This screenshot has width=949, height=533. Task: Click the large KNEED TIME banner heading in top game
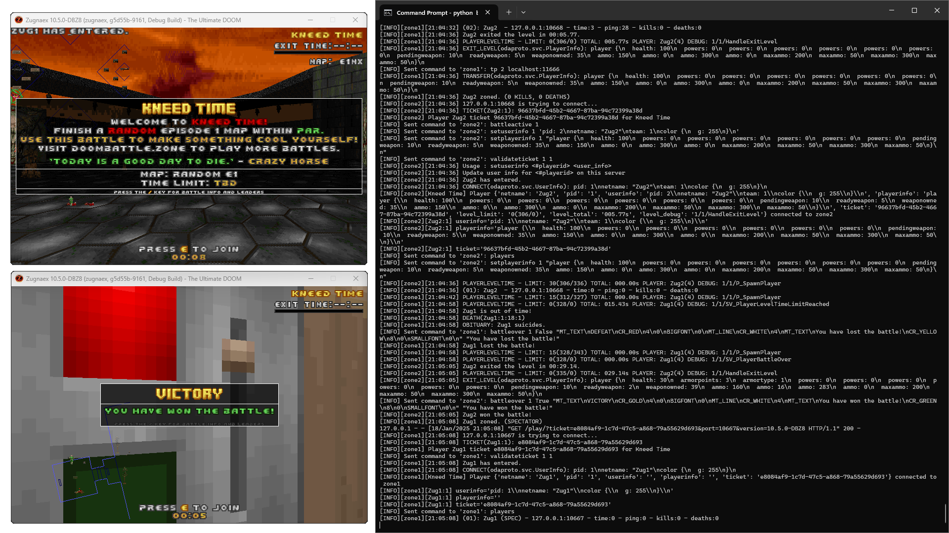(x=189, y=109)
